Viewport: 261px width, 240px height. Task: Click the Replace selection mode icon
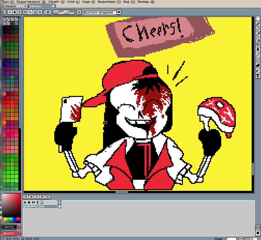(25, 12)
